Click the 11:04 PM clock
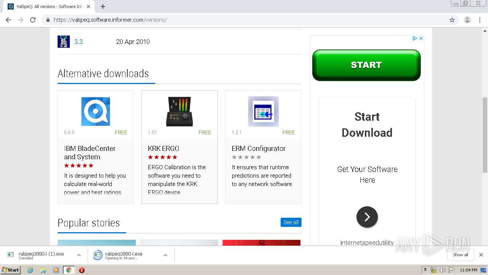Screen dimensions: 488x275 point(469,270)
